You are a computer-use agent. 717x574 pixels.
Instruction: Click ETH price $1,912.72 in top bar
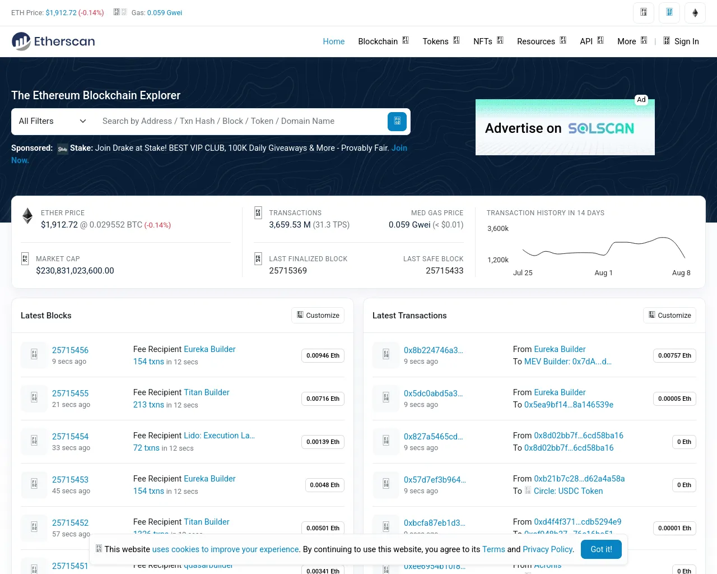61,12
